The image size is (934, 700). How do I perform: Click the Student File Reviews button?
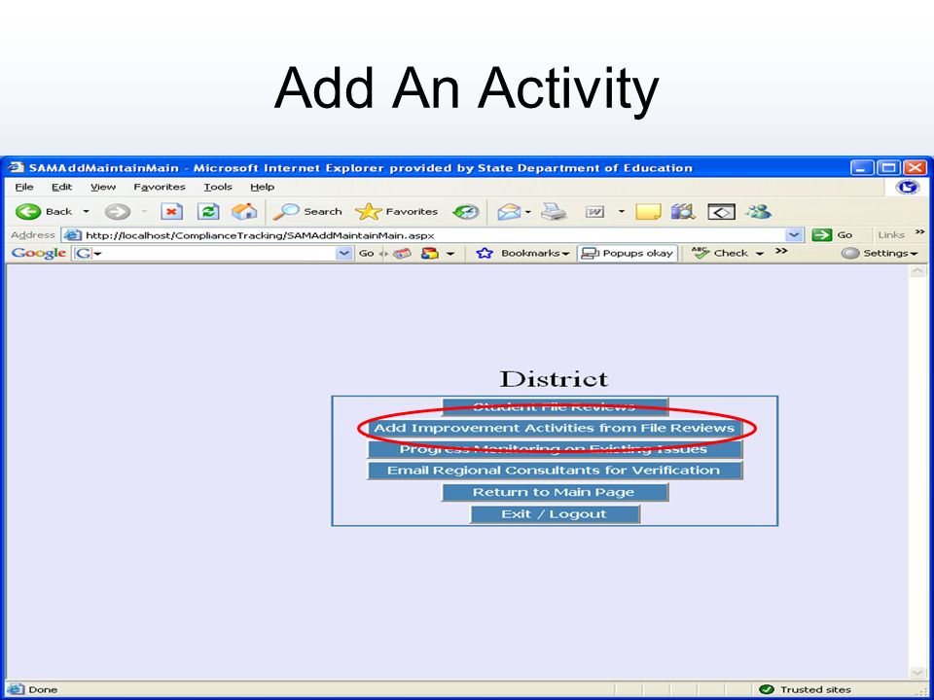[x=555, y=406]
